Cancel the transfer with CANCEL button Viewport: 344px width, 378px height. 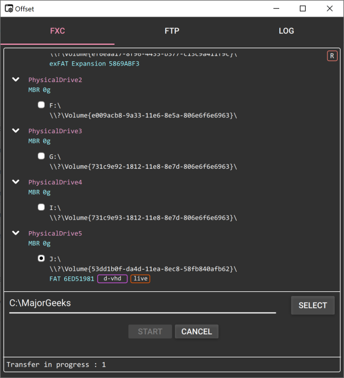(x=197, y=332)
